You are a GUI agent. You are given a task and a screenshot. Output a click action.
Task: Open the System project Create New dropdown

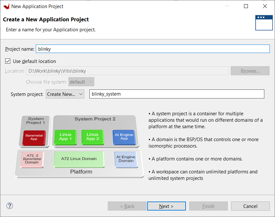click(65, 94)
